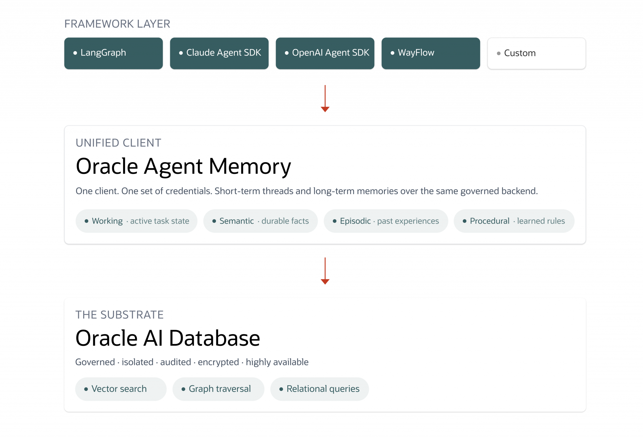
Task: Click the Oracle AI Database title
Action: [x=168, y=338]
